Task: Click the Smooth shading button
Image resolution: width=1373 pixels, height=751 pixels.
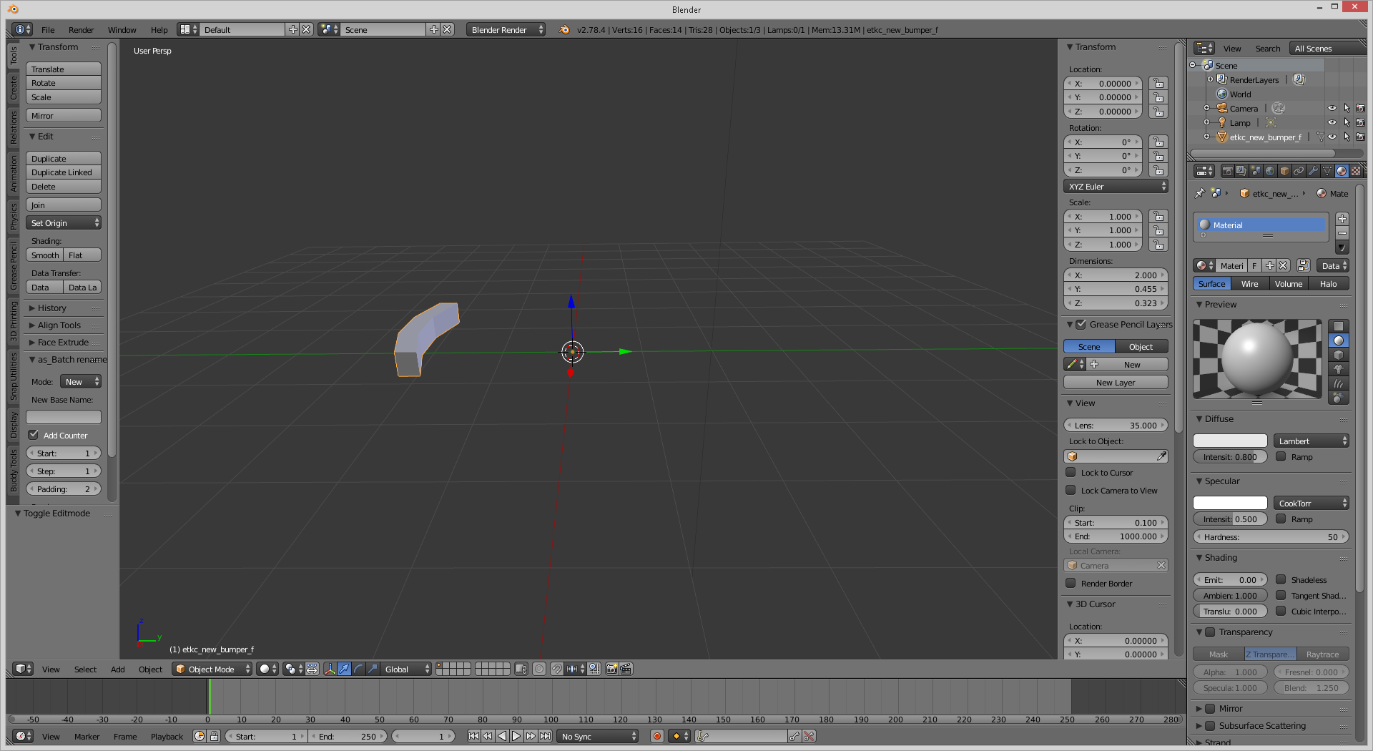Action: coord(45,255)
